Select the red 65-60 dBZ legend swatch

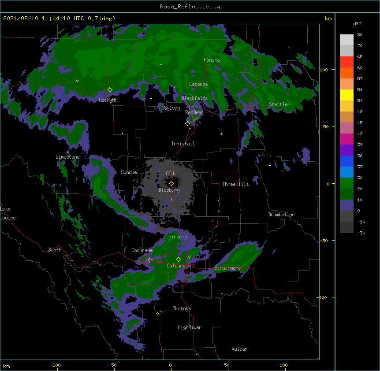pyautogui.click(x=346, y=62)
